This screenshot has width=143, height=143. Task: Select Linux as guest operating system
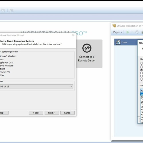[2, 59]
